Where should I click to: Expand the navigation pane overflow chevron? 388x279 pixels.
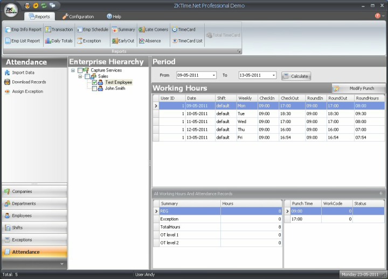pos(62,264)
